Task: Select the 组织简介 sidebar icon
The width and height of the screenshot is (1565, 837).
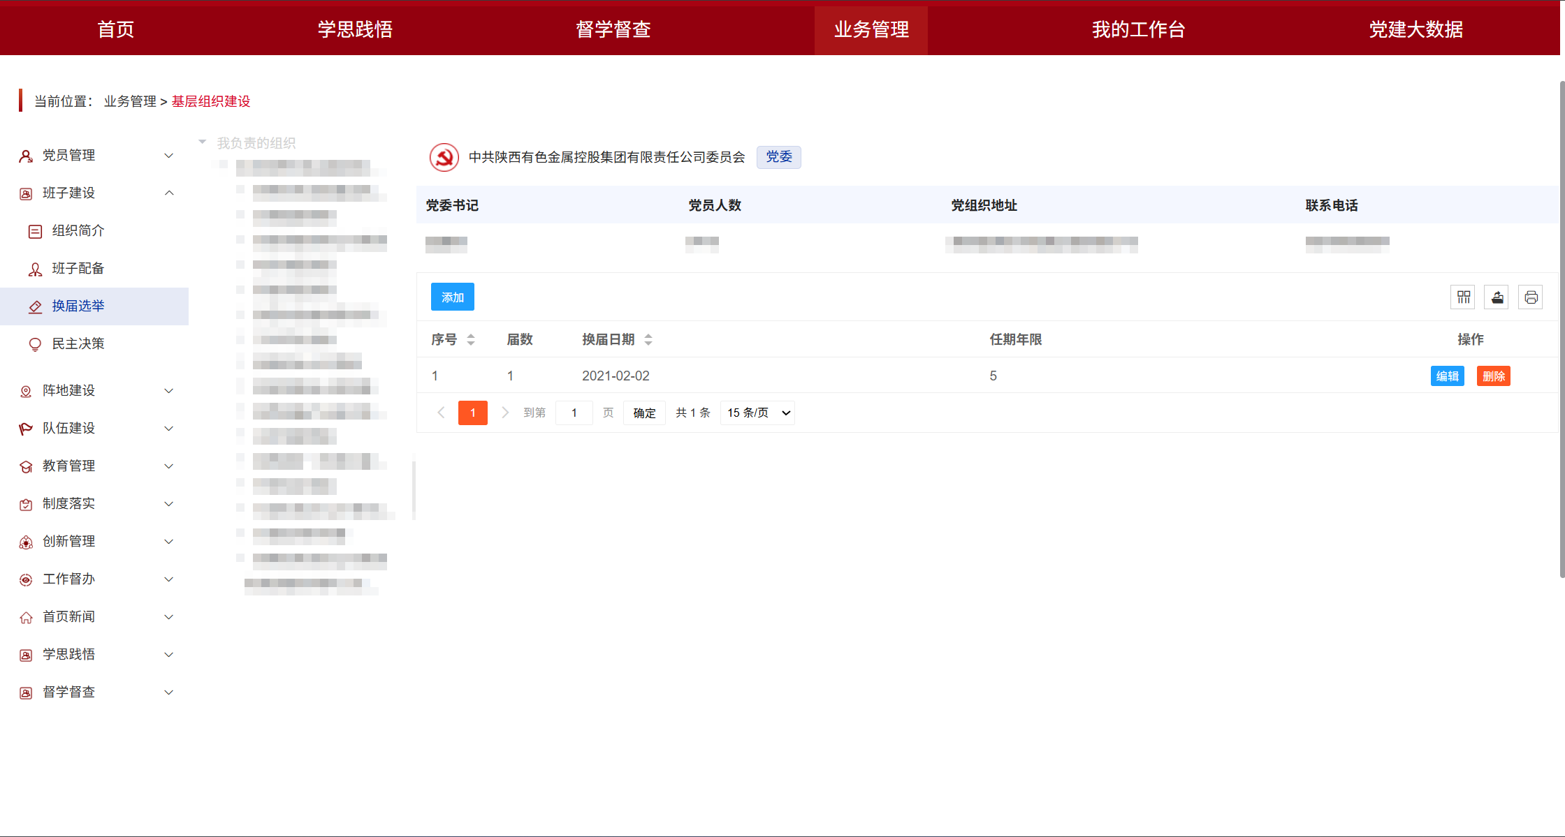Action: click(35, 231)
